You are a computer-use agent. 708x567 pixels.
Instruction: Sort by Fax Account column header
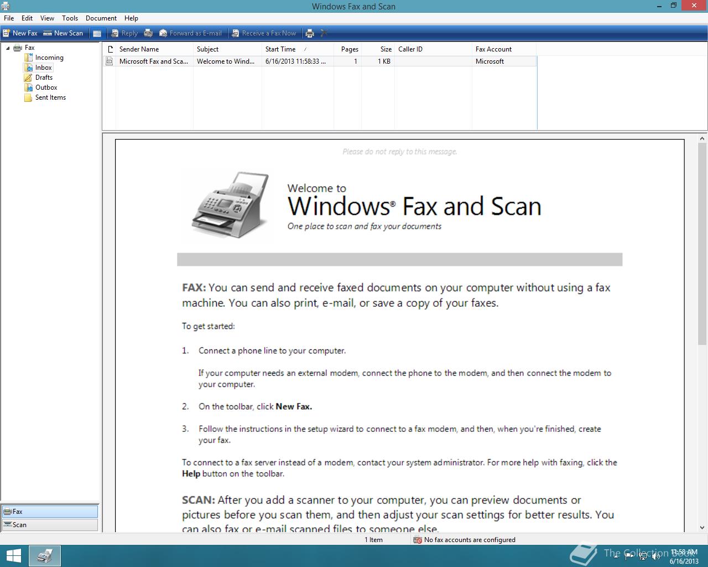point(504,49)
